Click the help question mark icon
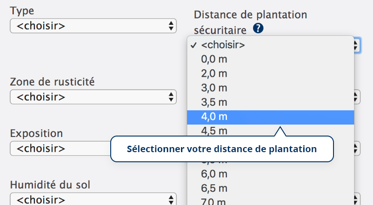This screenshot has width=373, height=205. point(258,29)
